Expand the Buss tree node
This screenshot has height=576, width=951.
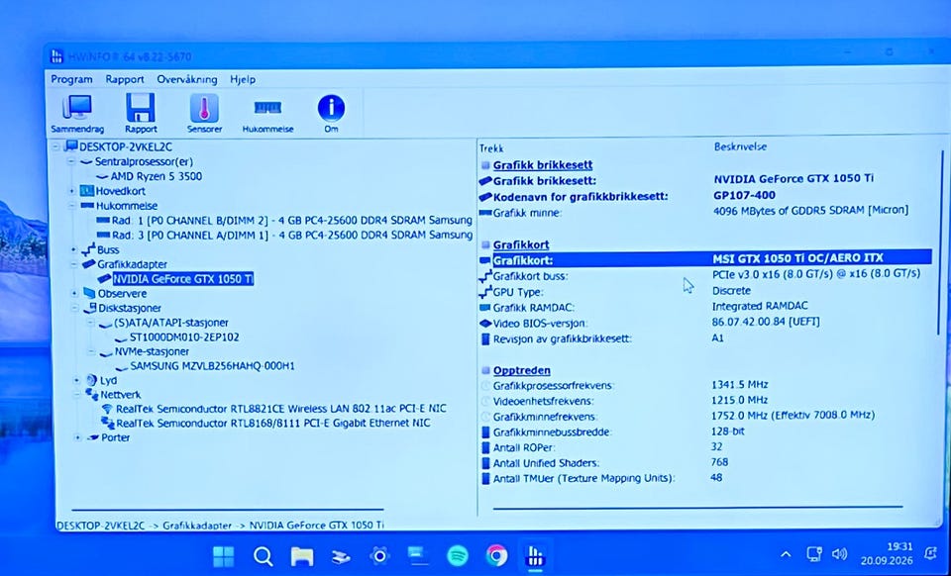point(73,249)
